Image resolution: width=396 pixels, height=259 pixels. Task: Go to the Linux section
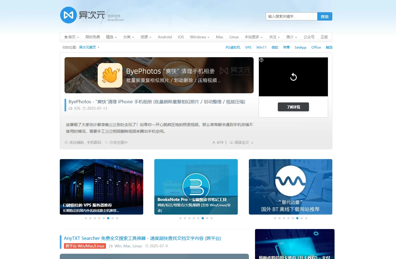[234, 37]
